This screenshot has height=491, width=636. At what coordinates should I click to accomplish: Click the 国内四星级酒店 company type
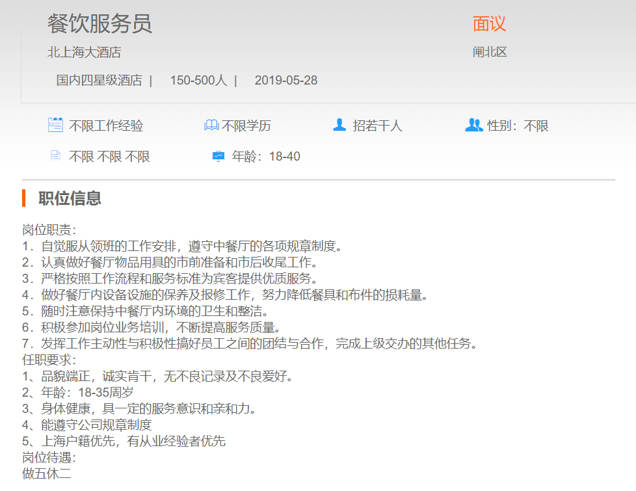99,81
